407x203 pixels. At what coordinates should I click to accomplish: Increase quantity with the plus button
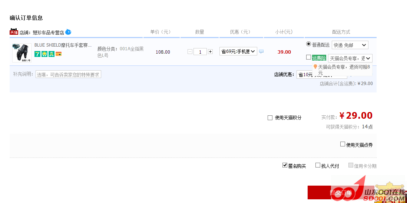(x=211, y=52)
